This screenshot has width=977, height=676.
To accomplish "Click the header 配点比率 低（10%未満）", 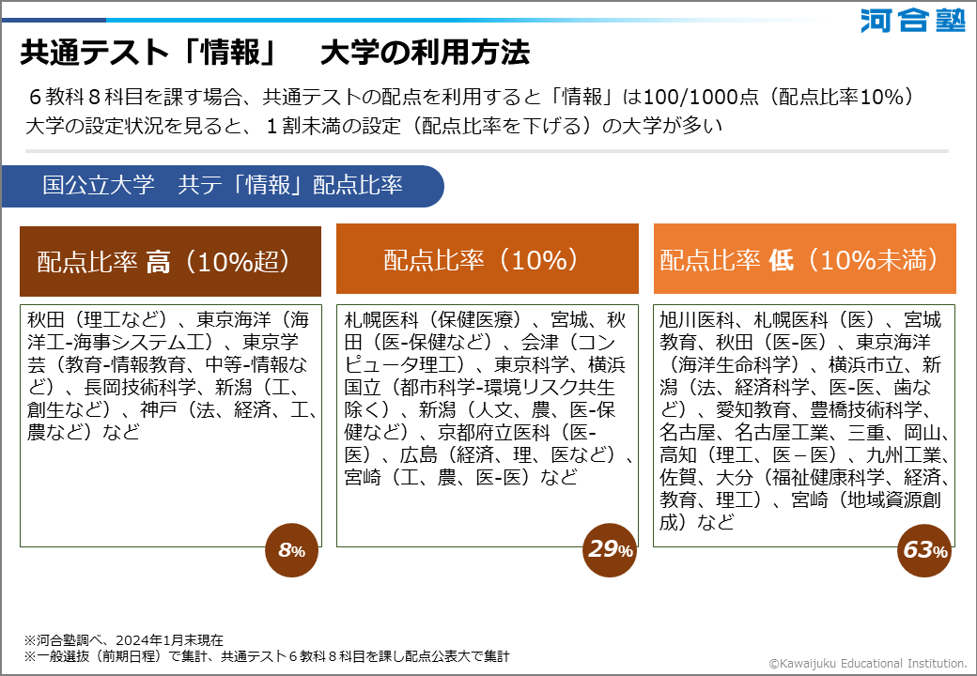I will tap(804, 259).
